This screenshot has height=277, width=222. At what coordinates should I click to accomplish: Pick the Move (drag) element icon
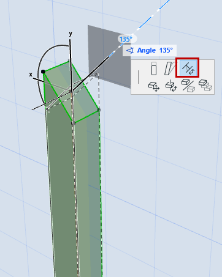154,86
